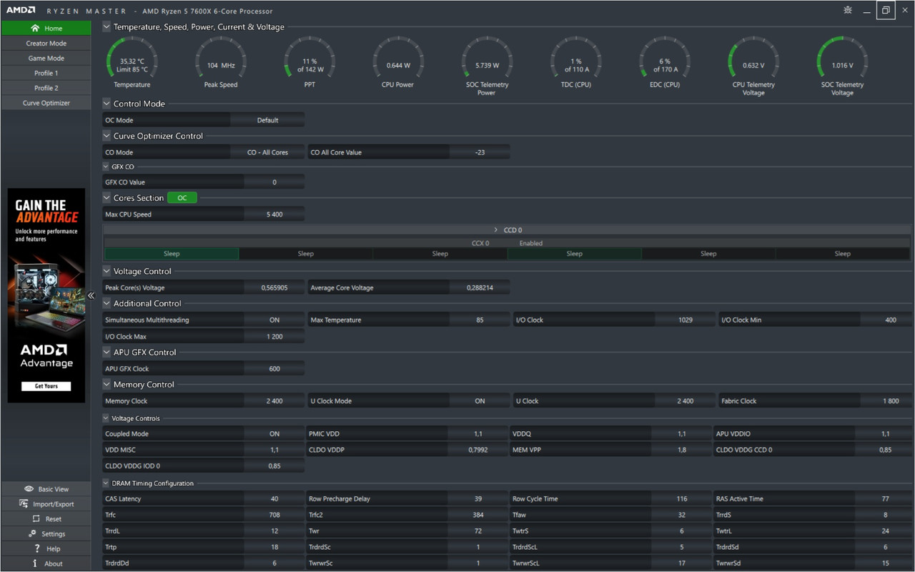This screenshot has height=572, width=915.
Task: Click the About info icon
Action: (35, 563)
